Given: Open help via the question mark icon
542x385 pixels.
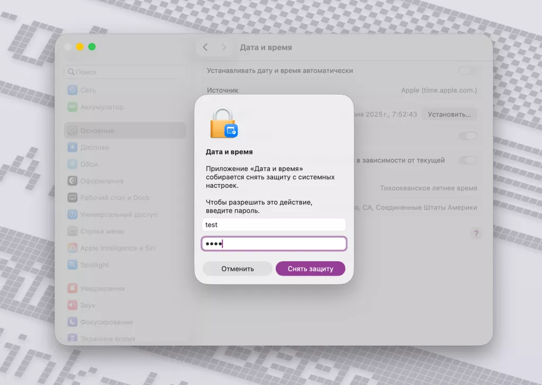Looking at the screenshot, I should 475,233.
